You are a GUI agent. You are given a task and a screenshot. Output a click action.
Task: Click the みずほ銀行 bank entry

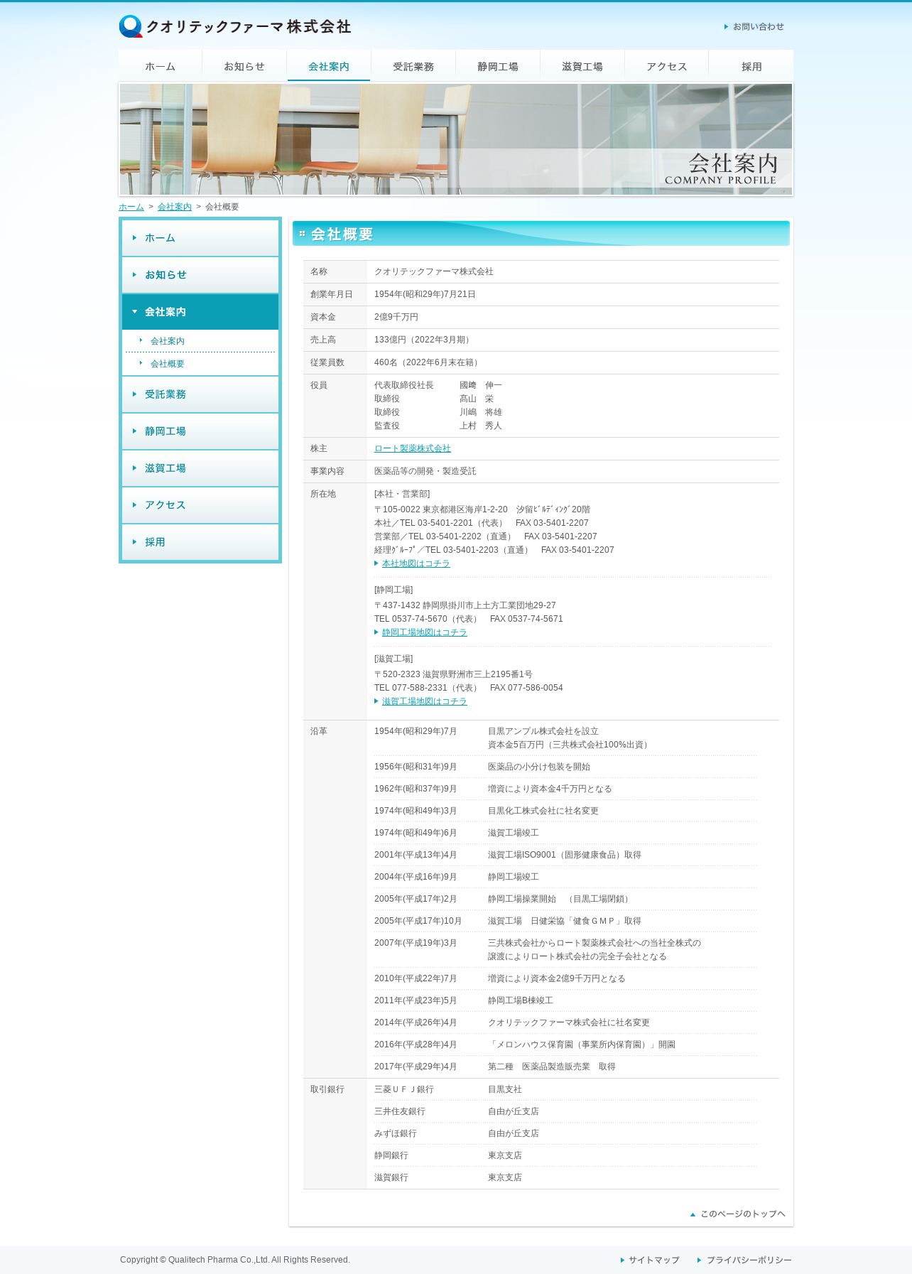(x=396, y=1133)
